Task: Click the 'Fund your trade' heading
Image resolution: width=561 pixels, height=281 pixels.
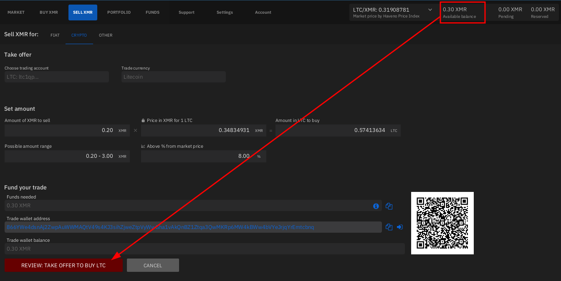Action: pos(25,187)
